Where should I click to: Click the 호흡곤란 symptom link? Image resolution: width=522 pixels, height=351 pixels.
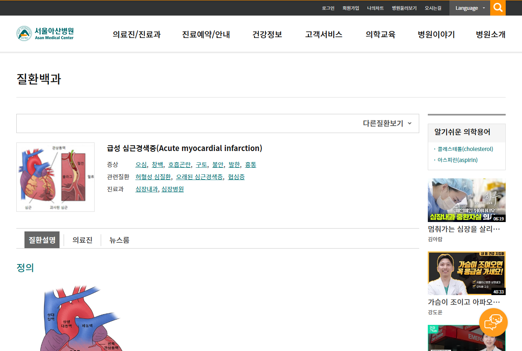179,165
